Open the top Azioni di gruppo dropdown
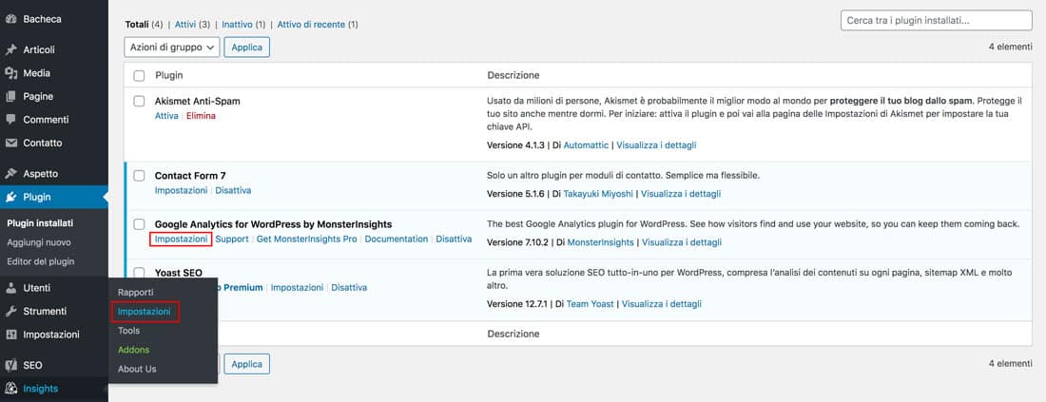This screenshot has height=402, width=1046. (x=172, y=48)
